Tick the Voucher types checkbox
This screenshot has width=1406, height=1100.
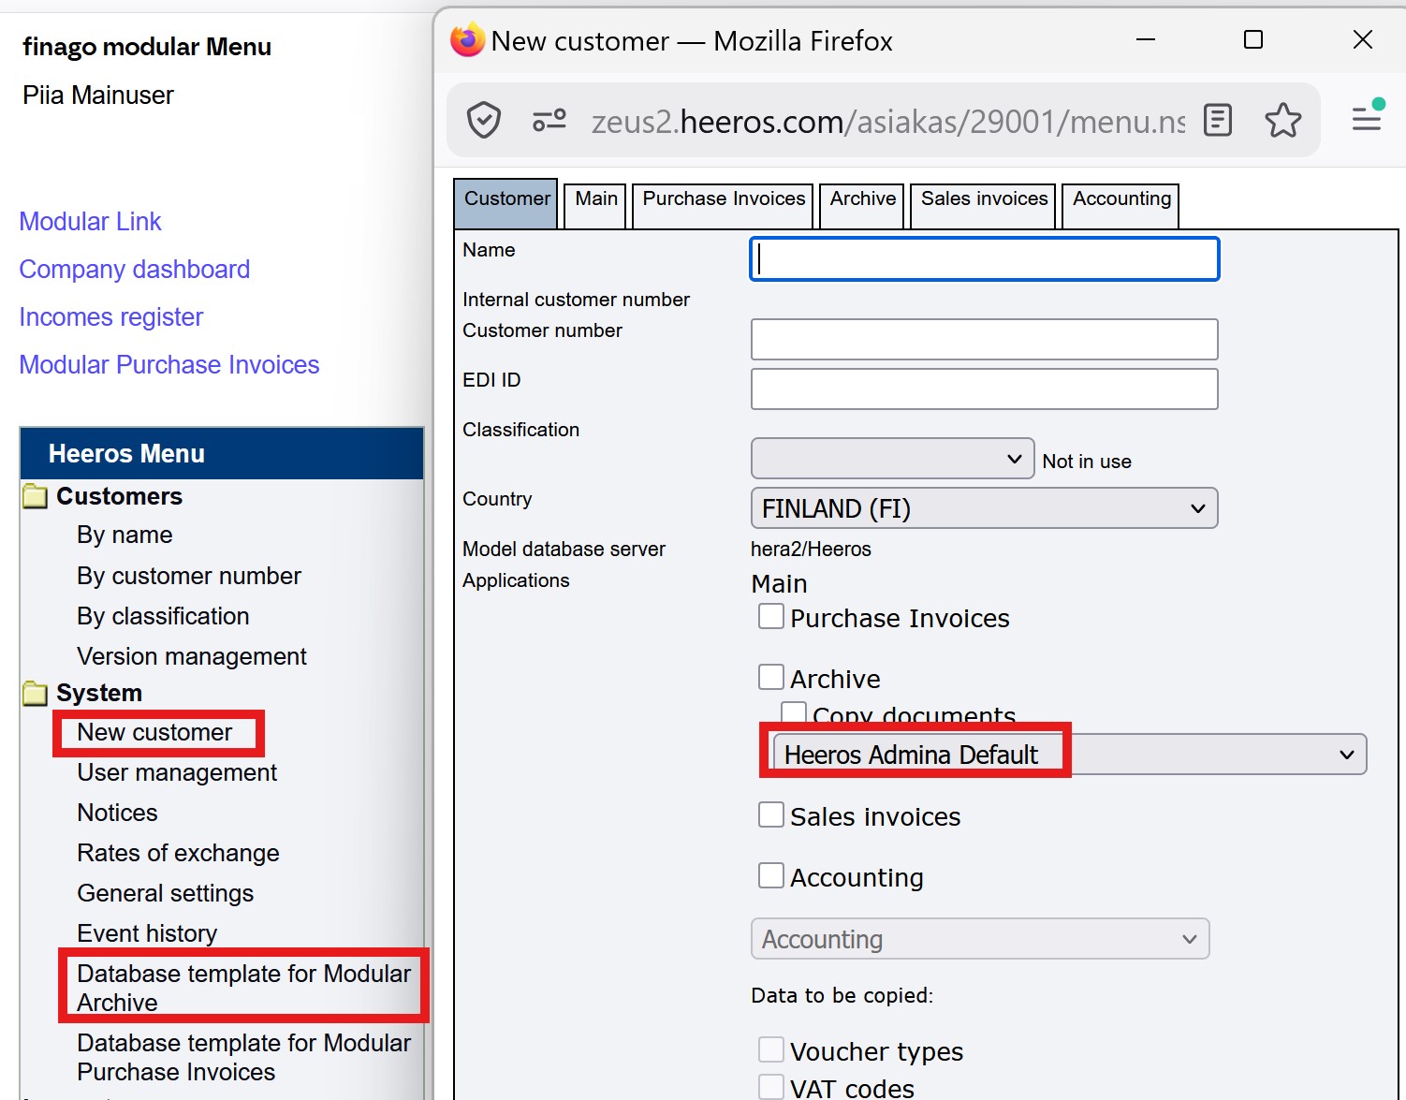[771, 1049]
